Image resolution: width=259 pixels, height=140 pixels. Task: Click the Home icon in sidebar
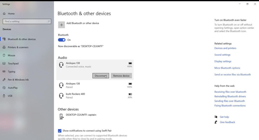pyautogui.click(x=4, y=13)
